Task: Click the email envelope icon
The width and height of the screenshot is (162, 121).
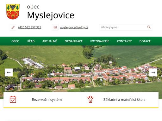Action: (55, 27)
